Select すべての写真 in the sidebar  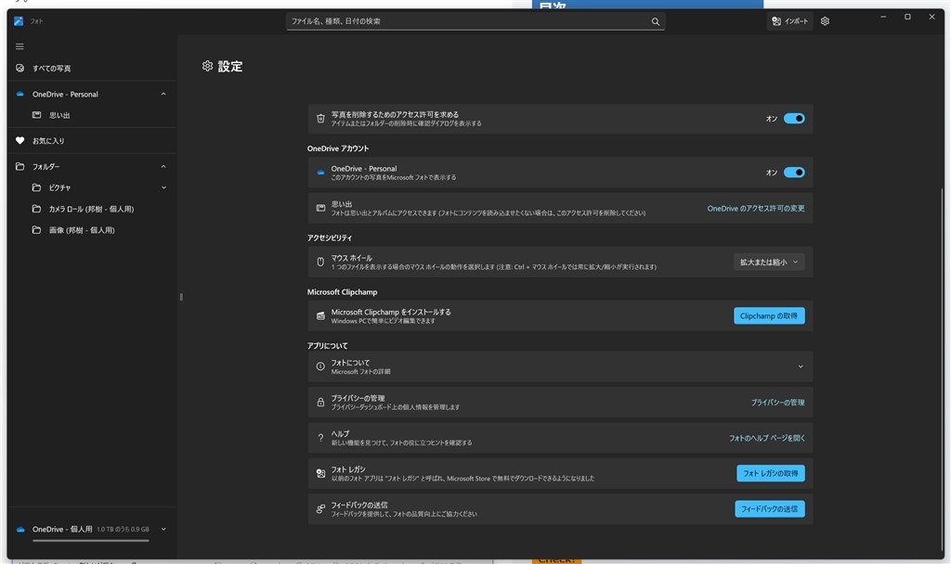click(92, 68)
